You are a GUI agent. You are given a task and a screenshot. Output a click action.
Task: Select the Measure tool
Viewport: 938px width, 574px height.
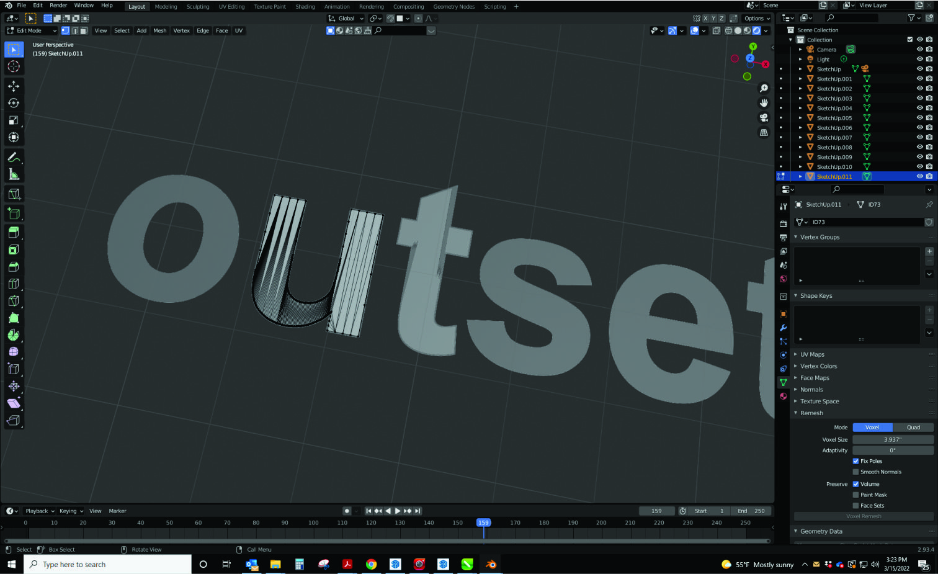[14, 174]
